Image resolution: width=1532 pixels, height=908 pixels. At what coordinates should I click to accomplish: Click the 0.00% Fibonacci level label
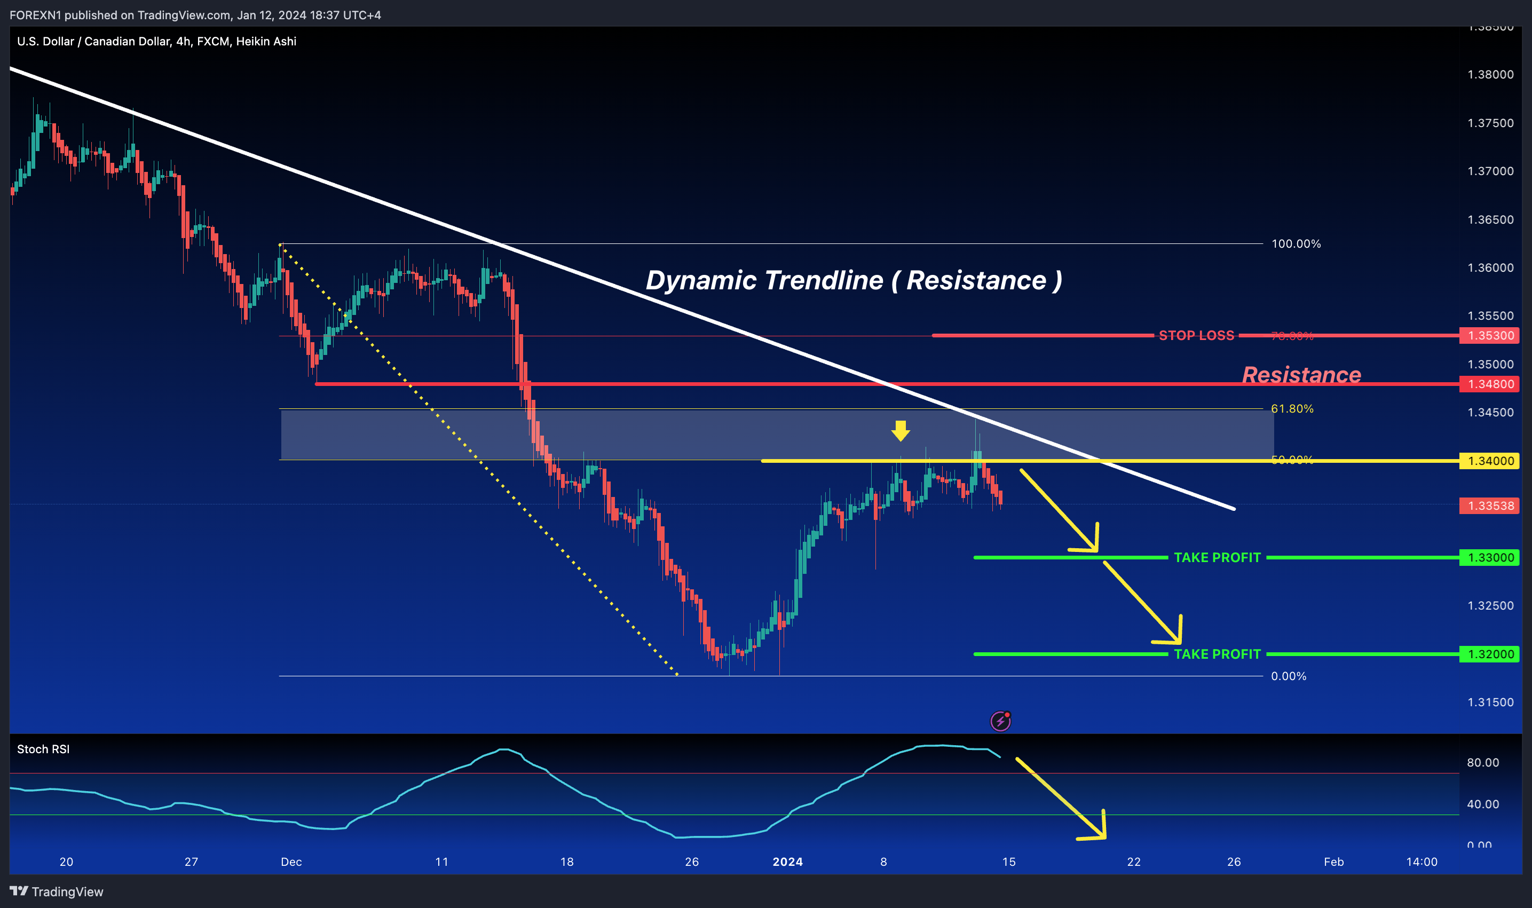coord(1289,676)
